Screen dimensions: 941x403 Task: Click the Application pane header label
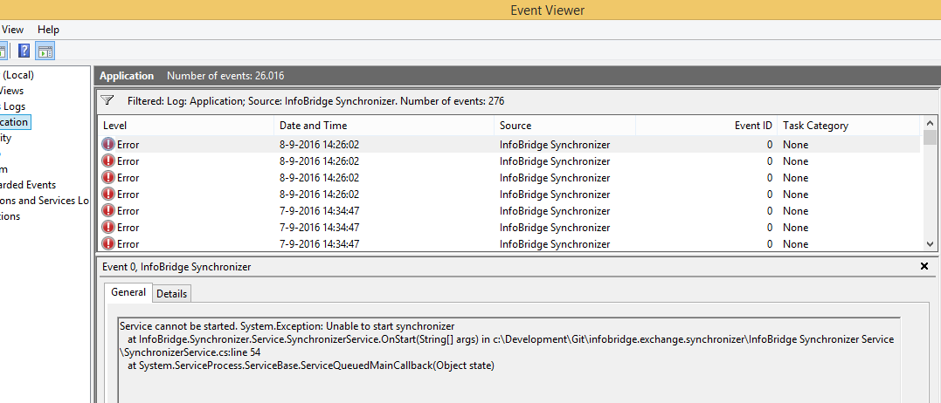coord(127,76)
